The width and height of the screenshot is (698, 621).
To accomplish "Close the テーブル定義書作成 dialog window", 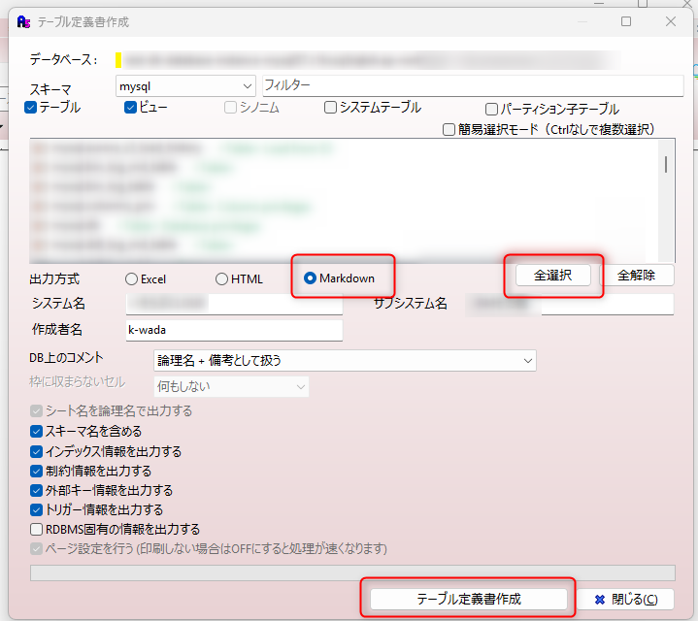I will pos(671,21).
